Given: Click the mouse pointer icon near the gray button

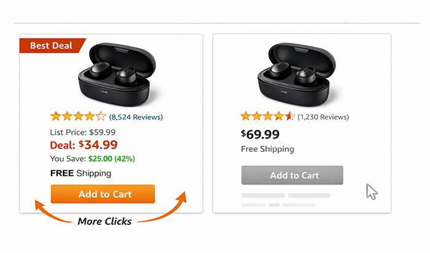Looking at the screenshot, I should pyautogui.click(x=372, y=191).
